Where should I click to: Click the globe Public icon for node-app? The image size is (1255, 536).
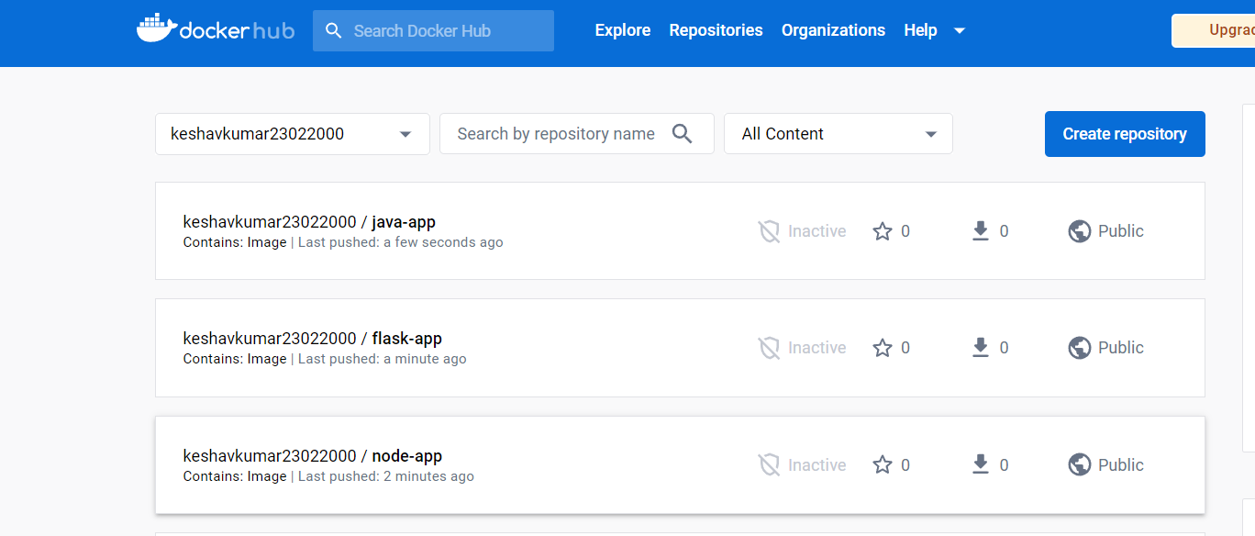point(1080,465)
